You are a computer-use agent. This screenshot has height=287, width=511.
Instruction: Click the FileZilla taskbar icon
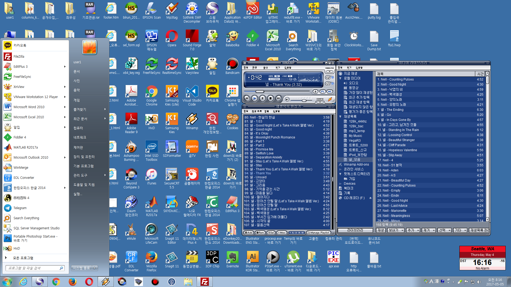click(205, 281)
